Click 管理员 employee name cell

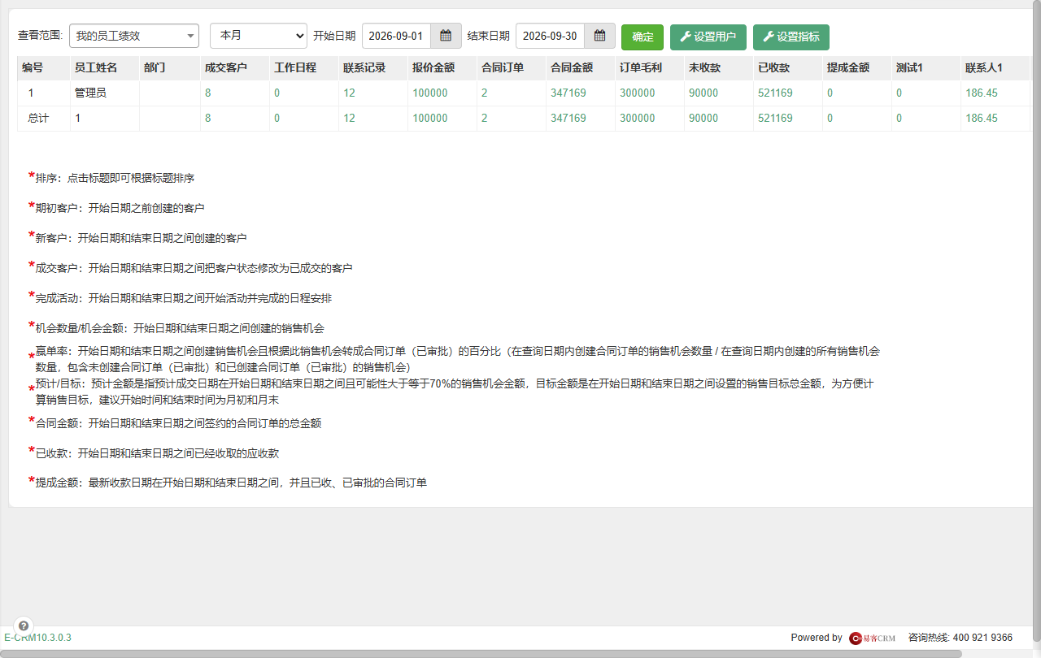coord(90,93)
